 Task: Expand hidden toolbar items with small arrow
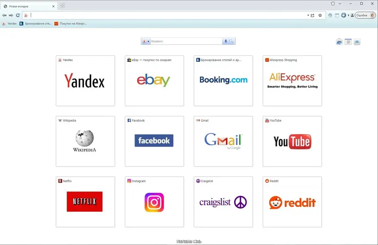[348, 15]
